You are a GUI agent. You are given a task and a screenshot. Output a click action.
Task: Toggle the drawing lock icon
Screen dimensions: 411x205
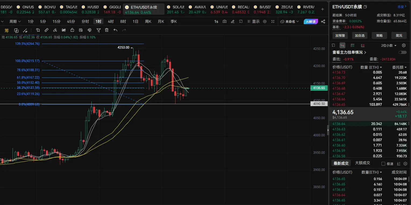pyautogui.click(x=72, y=30)
